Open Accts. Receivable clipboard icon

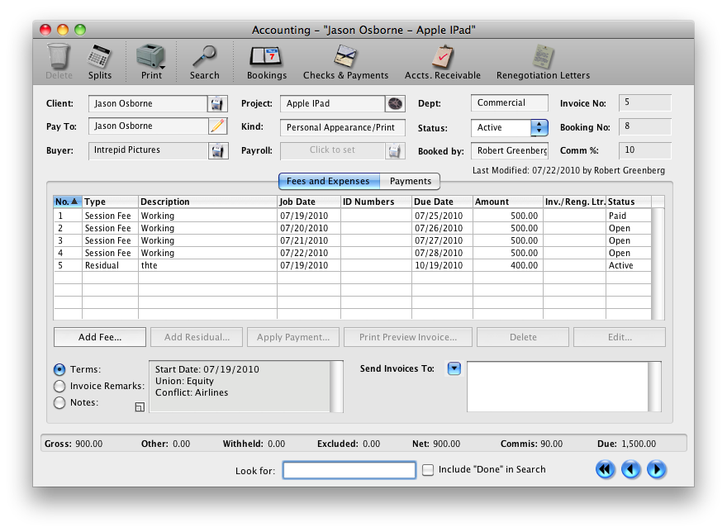[x=442, y=56]
